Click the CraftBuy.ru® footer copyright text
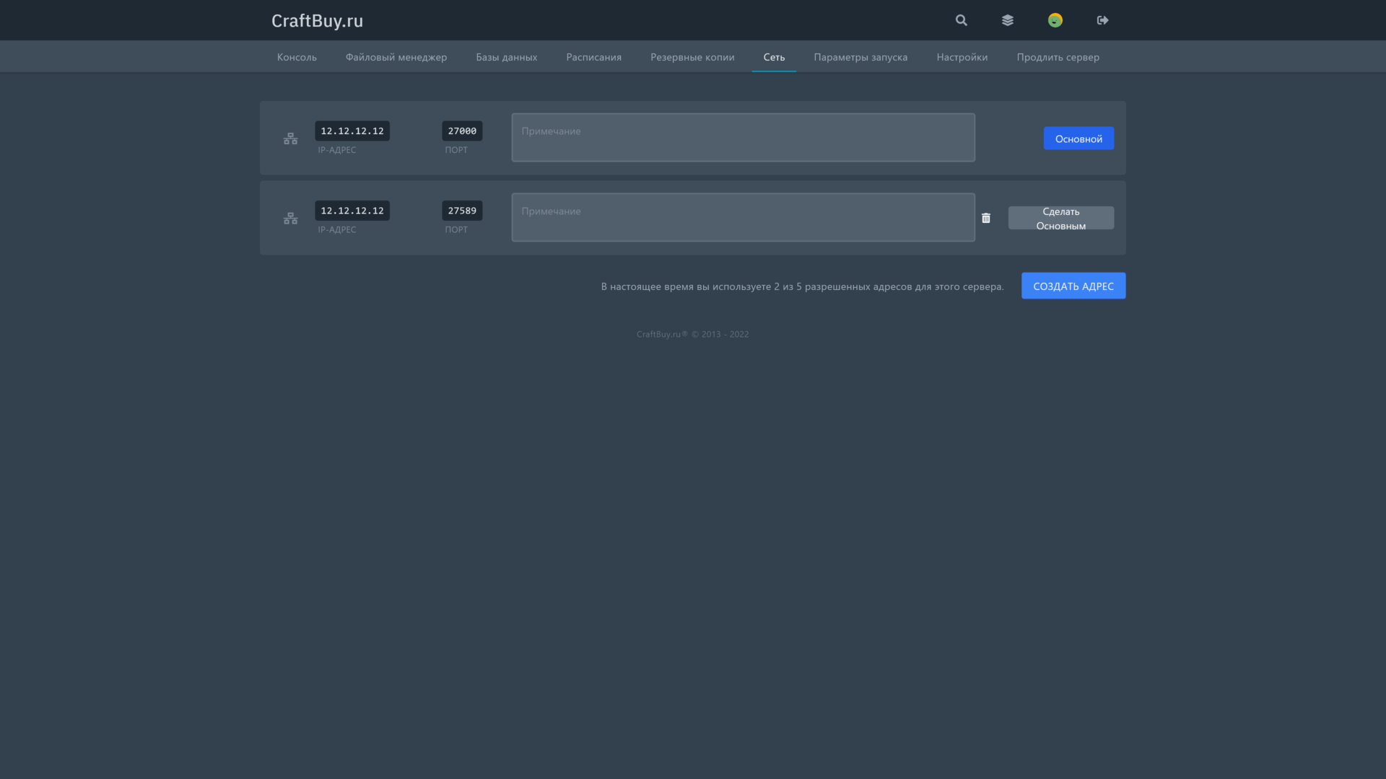The width and height of the screenshot is (1386, 779). [x=692, y=334]
